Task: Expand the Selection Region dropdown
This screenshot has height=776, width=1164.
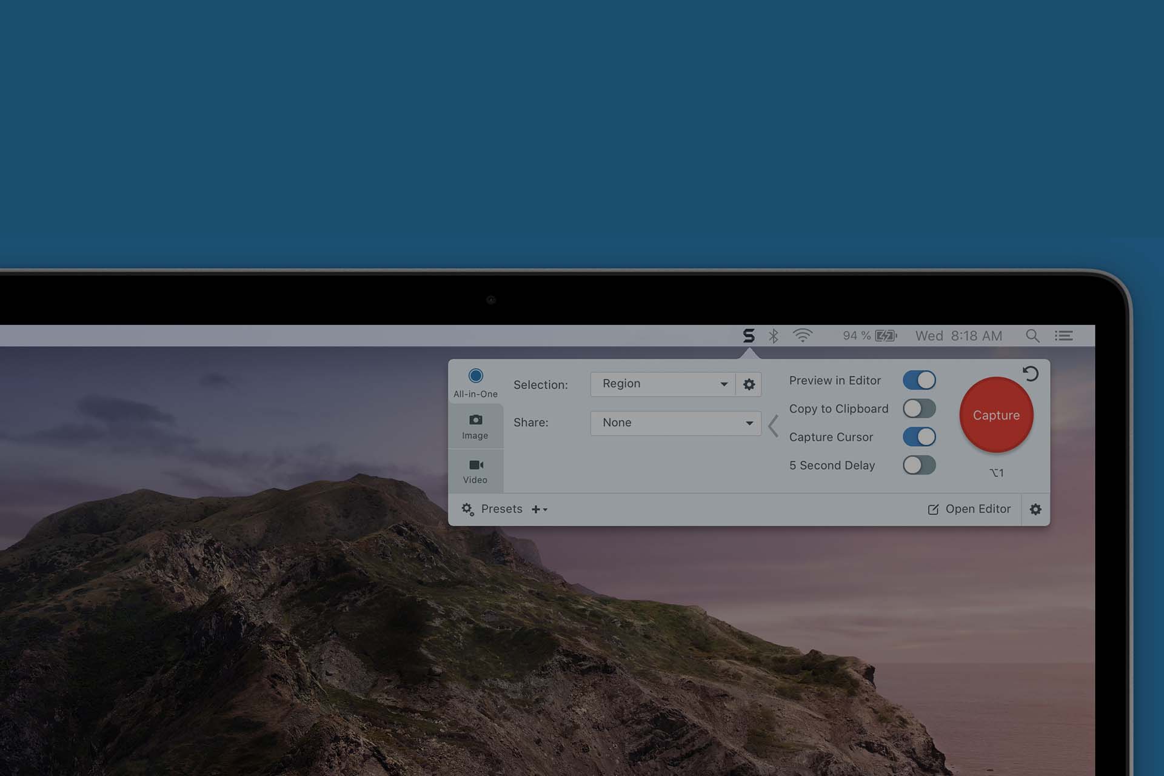Action: 663,384
